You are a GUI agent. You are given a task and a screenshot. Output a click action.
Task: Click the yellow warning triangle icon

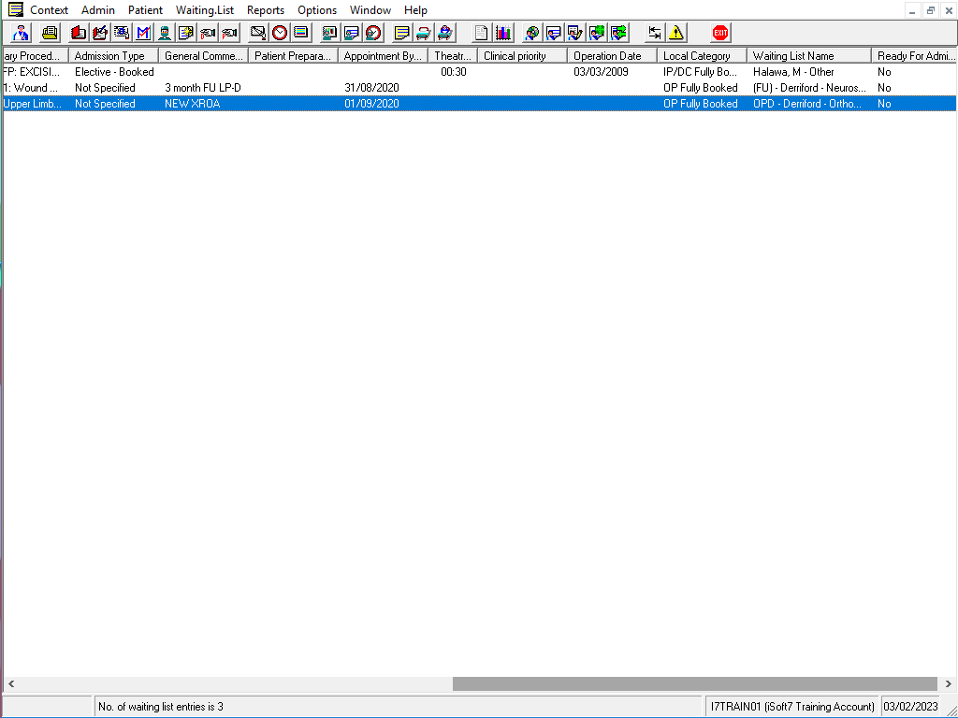point(676,33)
